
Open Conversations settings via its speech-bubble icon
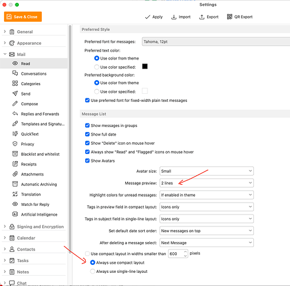[x=15, y=73]
